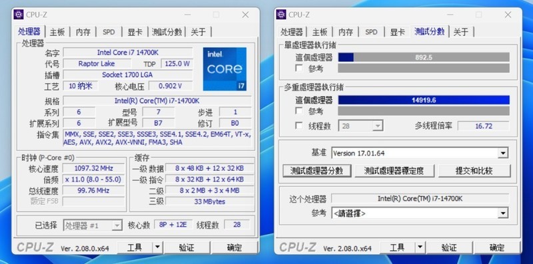Image resolution: width=533 pixels, height=264 pixels.
Task: Click single-thread reference empty bar
Action: 424,68
